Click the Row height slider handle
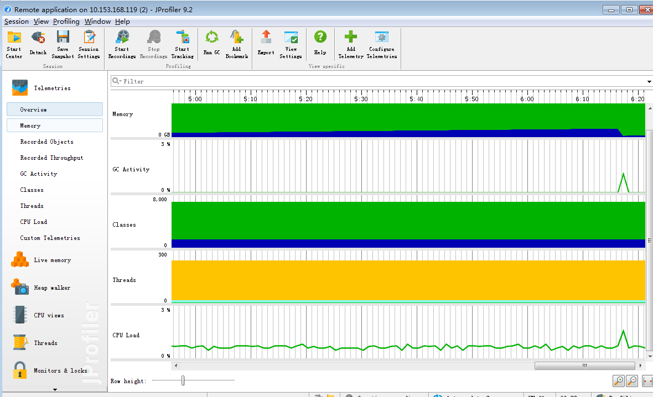The width and height of the screenshot is (653, 397). pos(183,380)
